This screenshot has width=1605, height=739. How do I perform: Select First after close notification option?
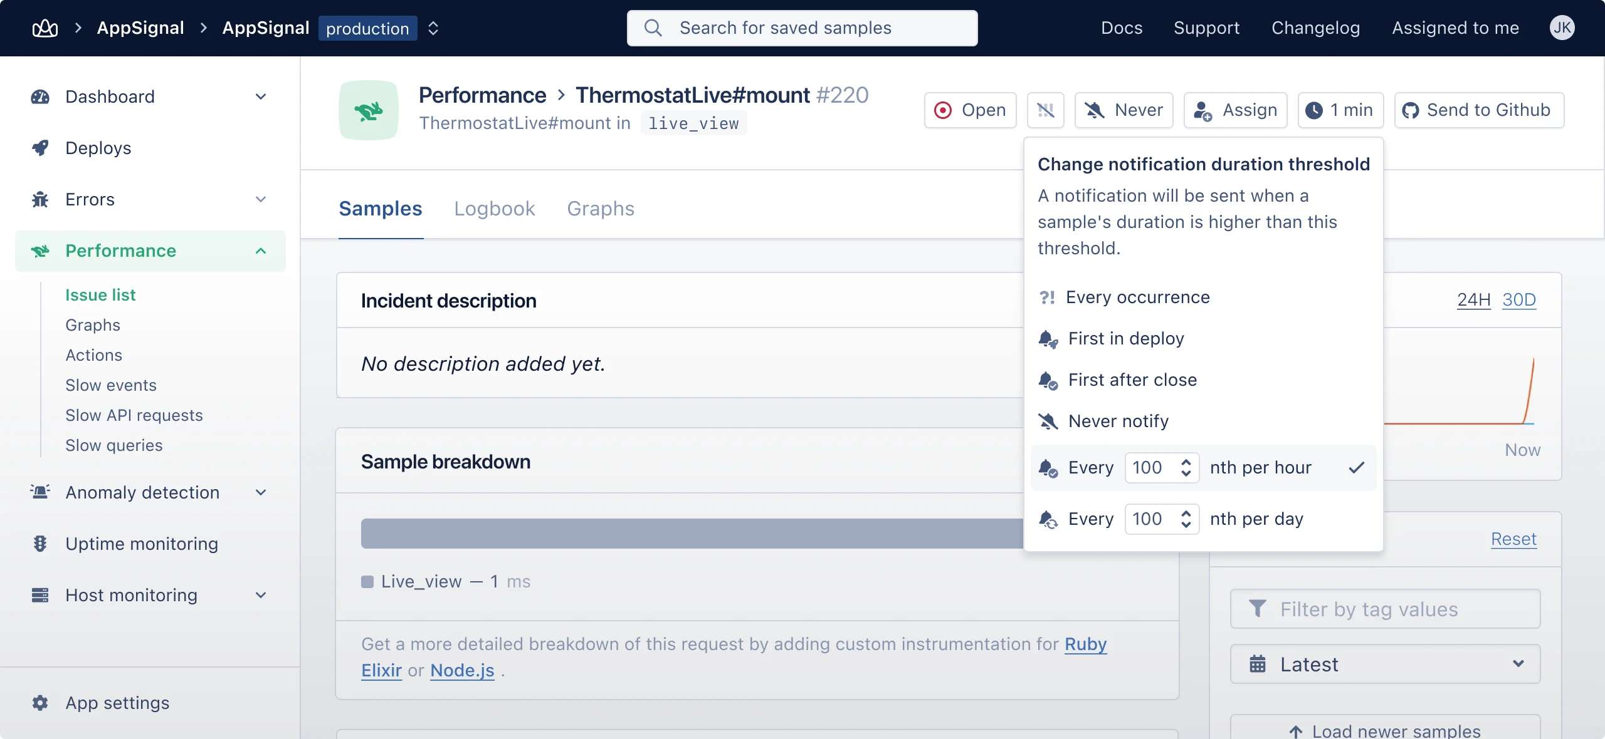pos(1203,380)
